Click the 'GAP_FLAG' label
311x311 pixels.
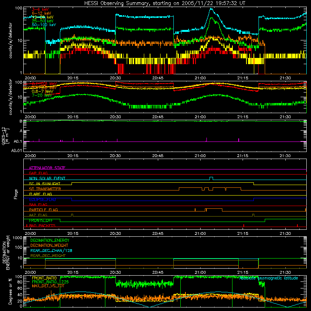[x=38, y=173]
